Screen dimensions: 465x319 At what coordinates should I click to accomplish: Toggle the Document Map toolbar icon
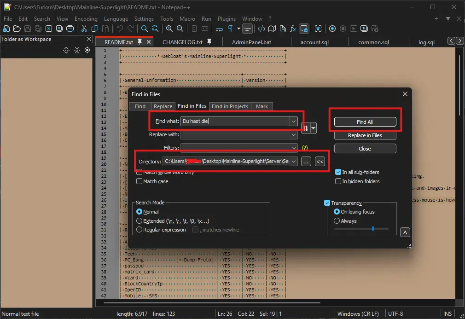[x=272, y=29]
